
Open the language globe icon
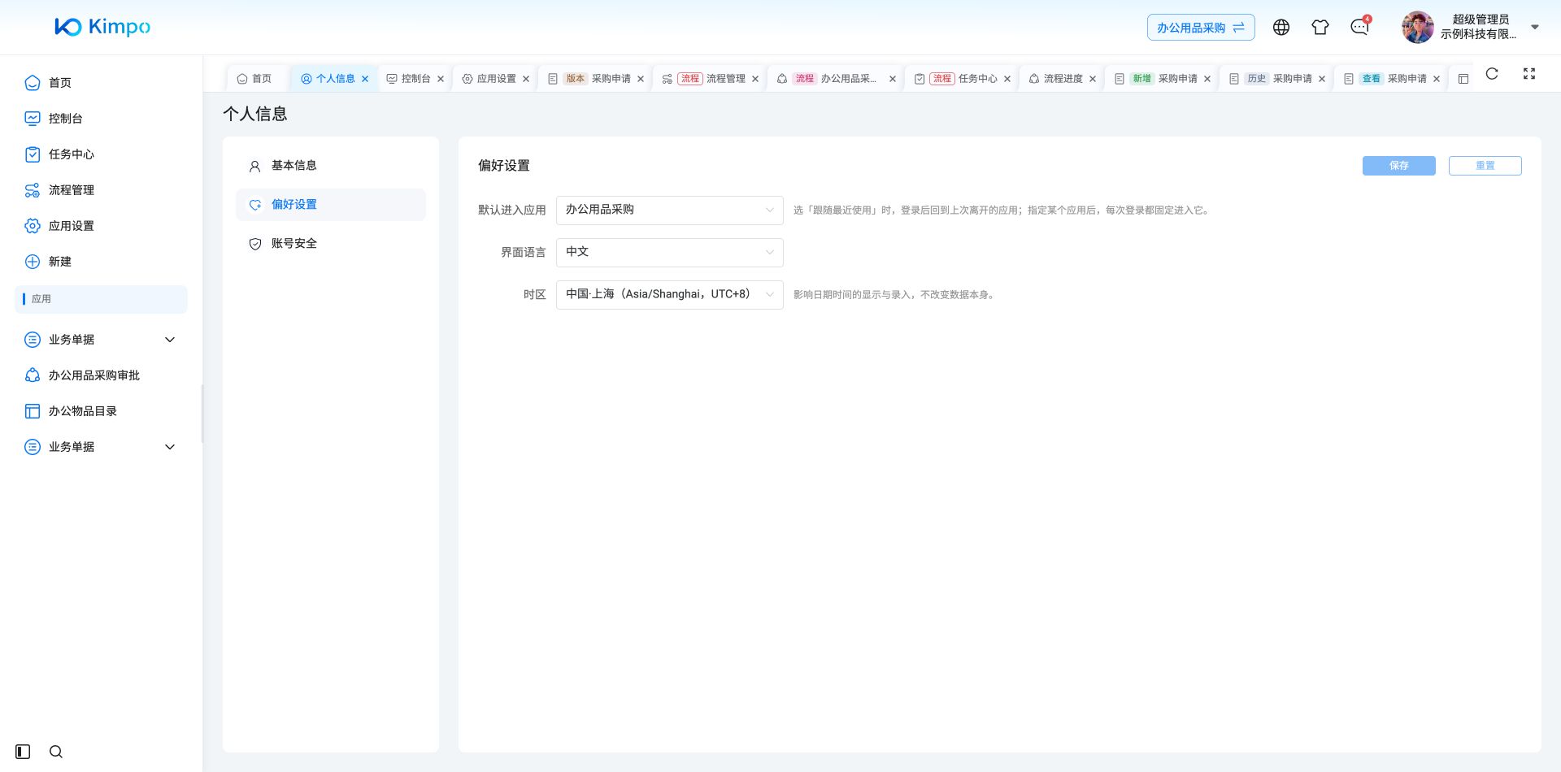(1281, 28)
